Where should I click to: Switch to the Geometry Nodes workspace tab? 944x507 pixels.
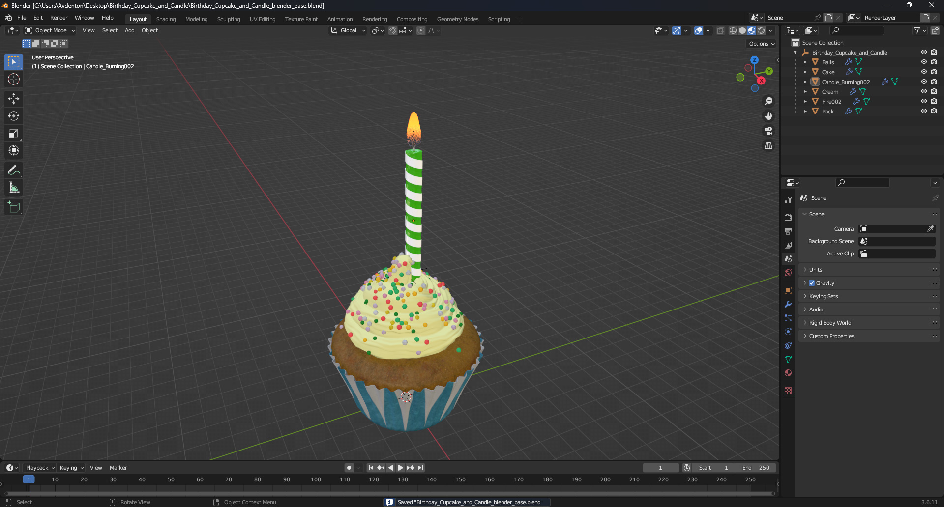tap(457, 19)
